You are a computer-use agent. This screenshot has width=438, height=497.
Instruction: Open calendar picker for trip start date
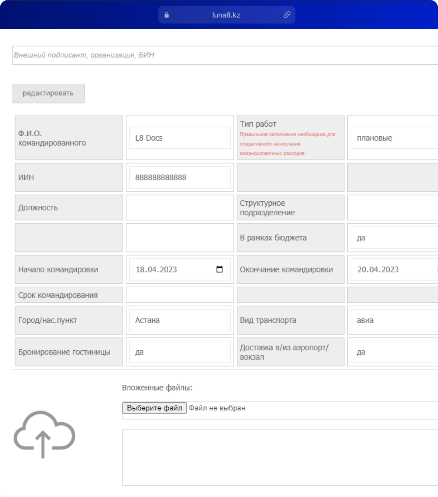tap(219, 269)
